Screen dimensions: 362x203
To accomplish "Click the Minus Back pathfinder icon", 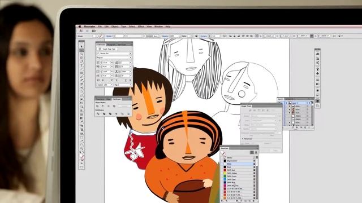I will 128,114.
